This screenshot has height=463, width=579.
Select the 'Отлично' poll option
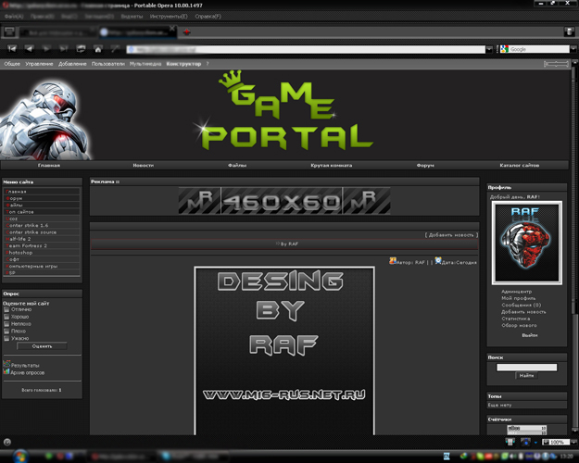(7, 310)
